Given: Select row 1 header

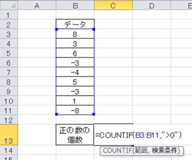Looking at the screenshot, I should [9, 15].
